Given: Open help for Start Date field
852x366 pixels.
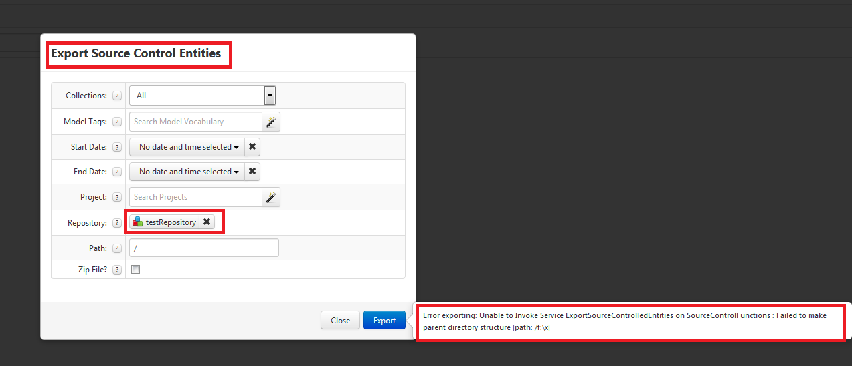Looking at the screenshot, I should click(x=117, y=147).
